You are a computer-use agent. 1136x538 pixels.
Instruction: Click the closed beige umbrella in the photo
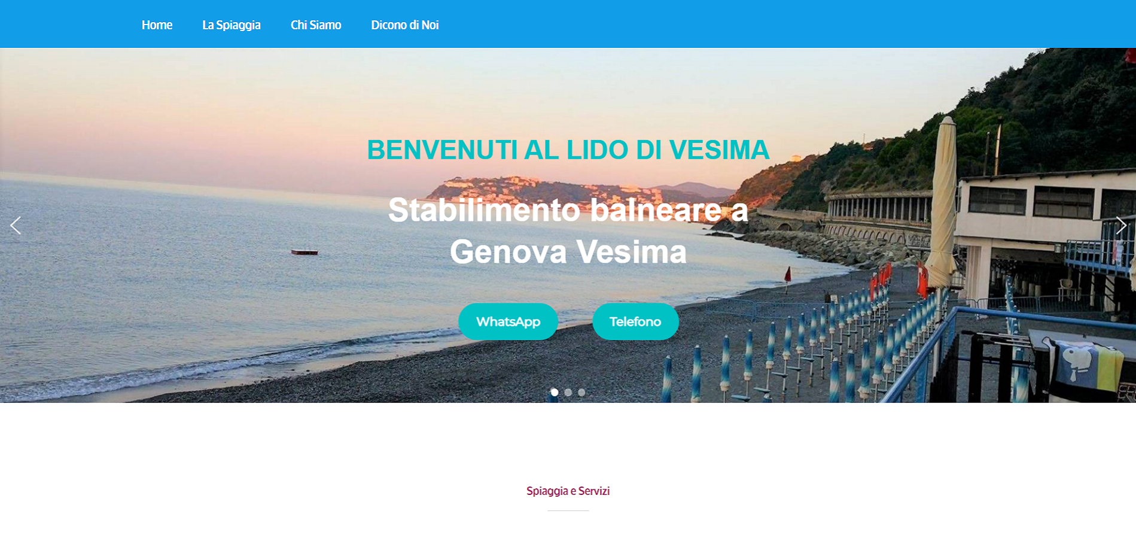pyautogui.click(x=943, y=203)
